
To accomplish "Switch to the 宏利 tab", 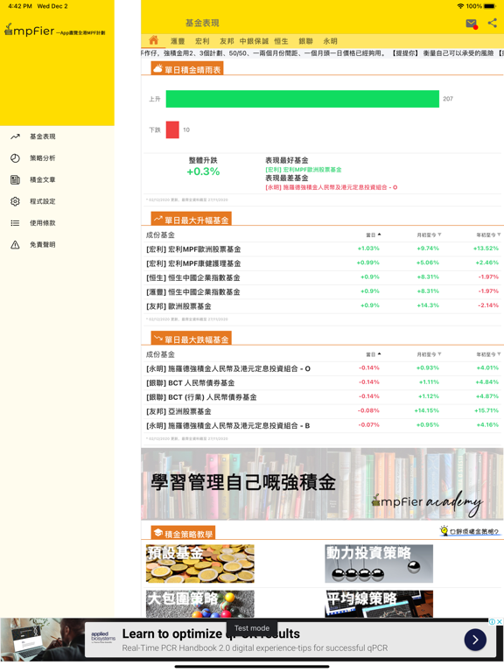I will 202,41.
